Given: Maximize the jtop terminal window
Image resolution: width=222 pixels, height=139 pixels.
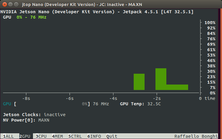Looking at the screenshot, I should point(16,5).
